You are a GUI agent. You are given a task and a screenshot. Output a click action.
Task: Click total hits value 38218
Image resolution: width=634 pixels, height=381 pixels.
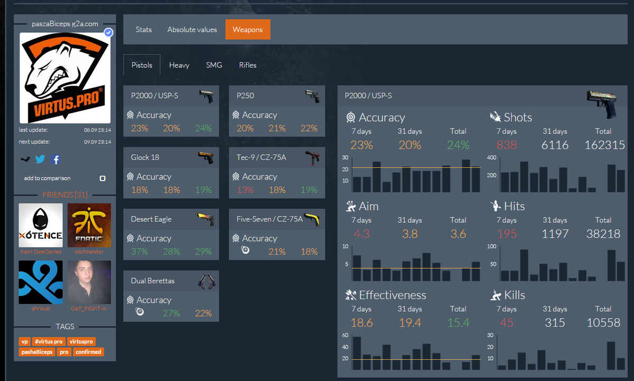603,234
